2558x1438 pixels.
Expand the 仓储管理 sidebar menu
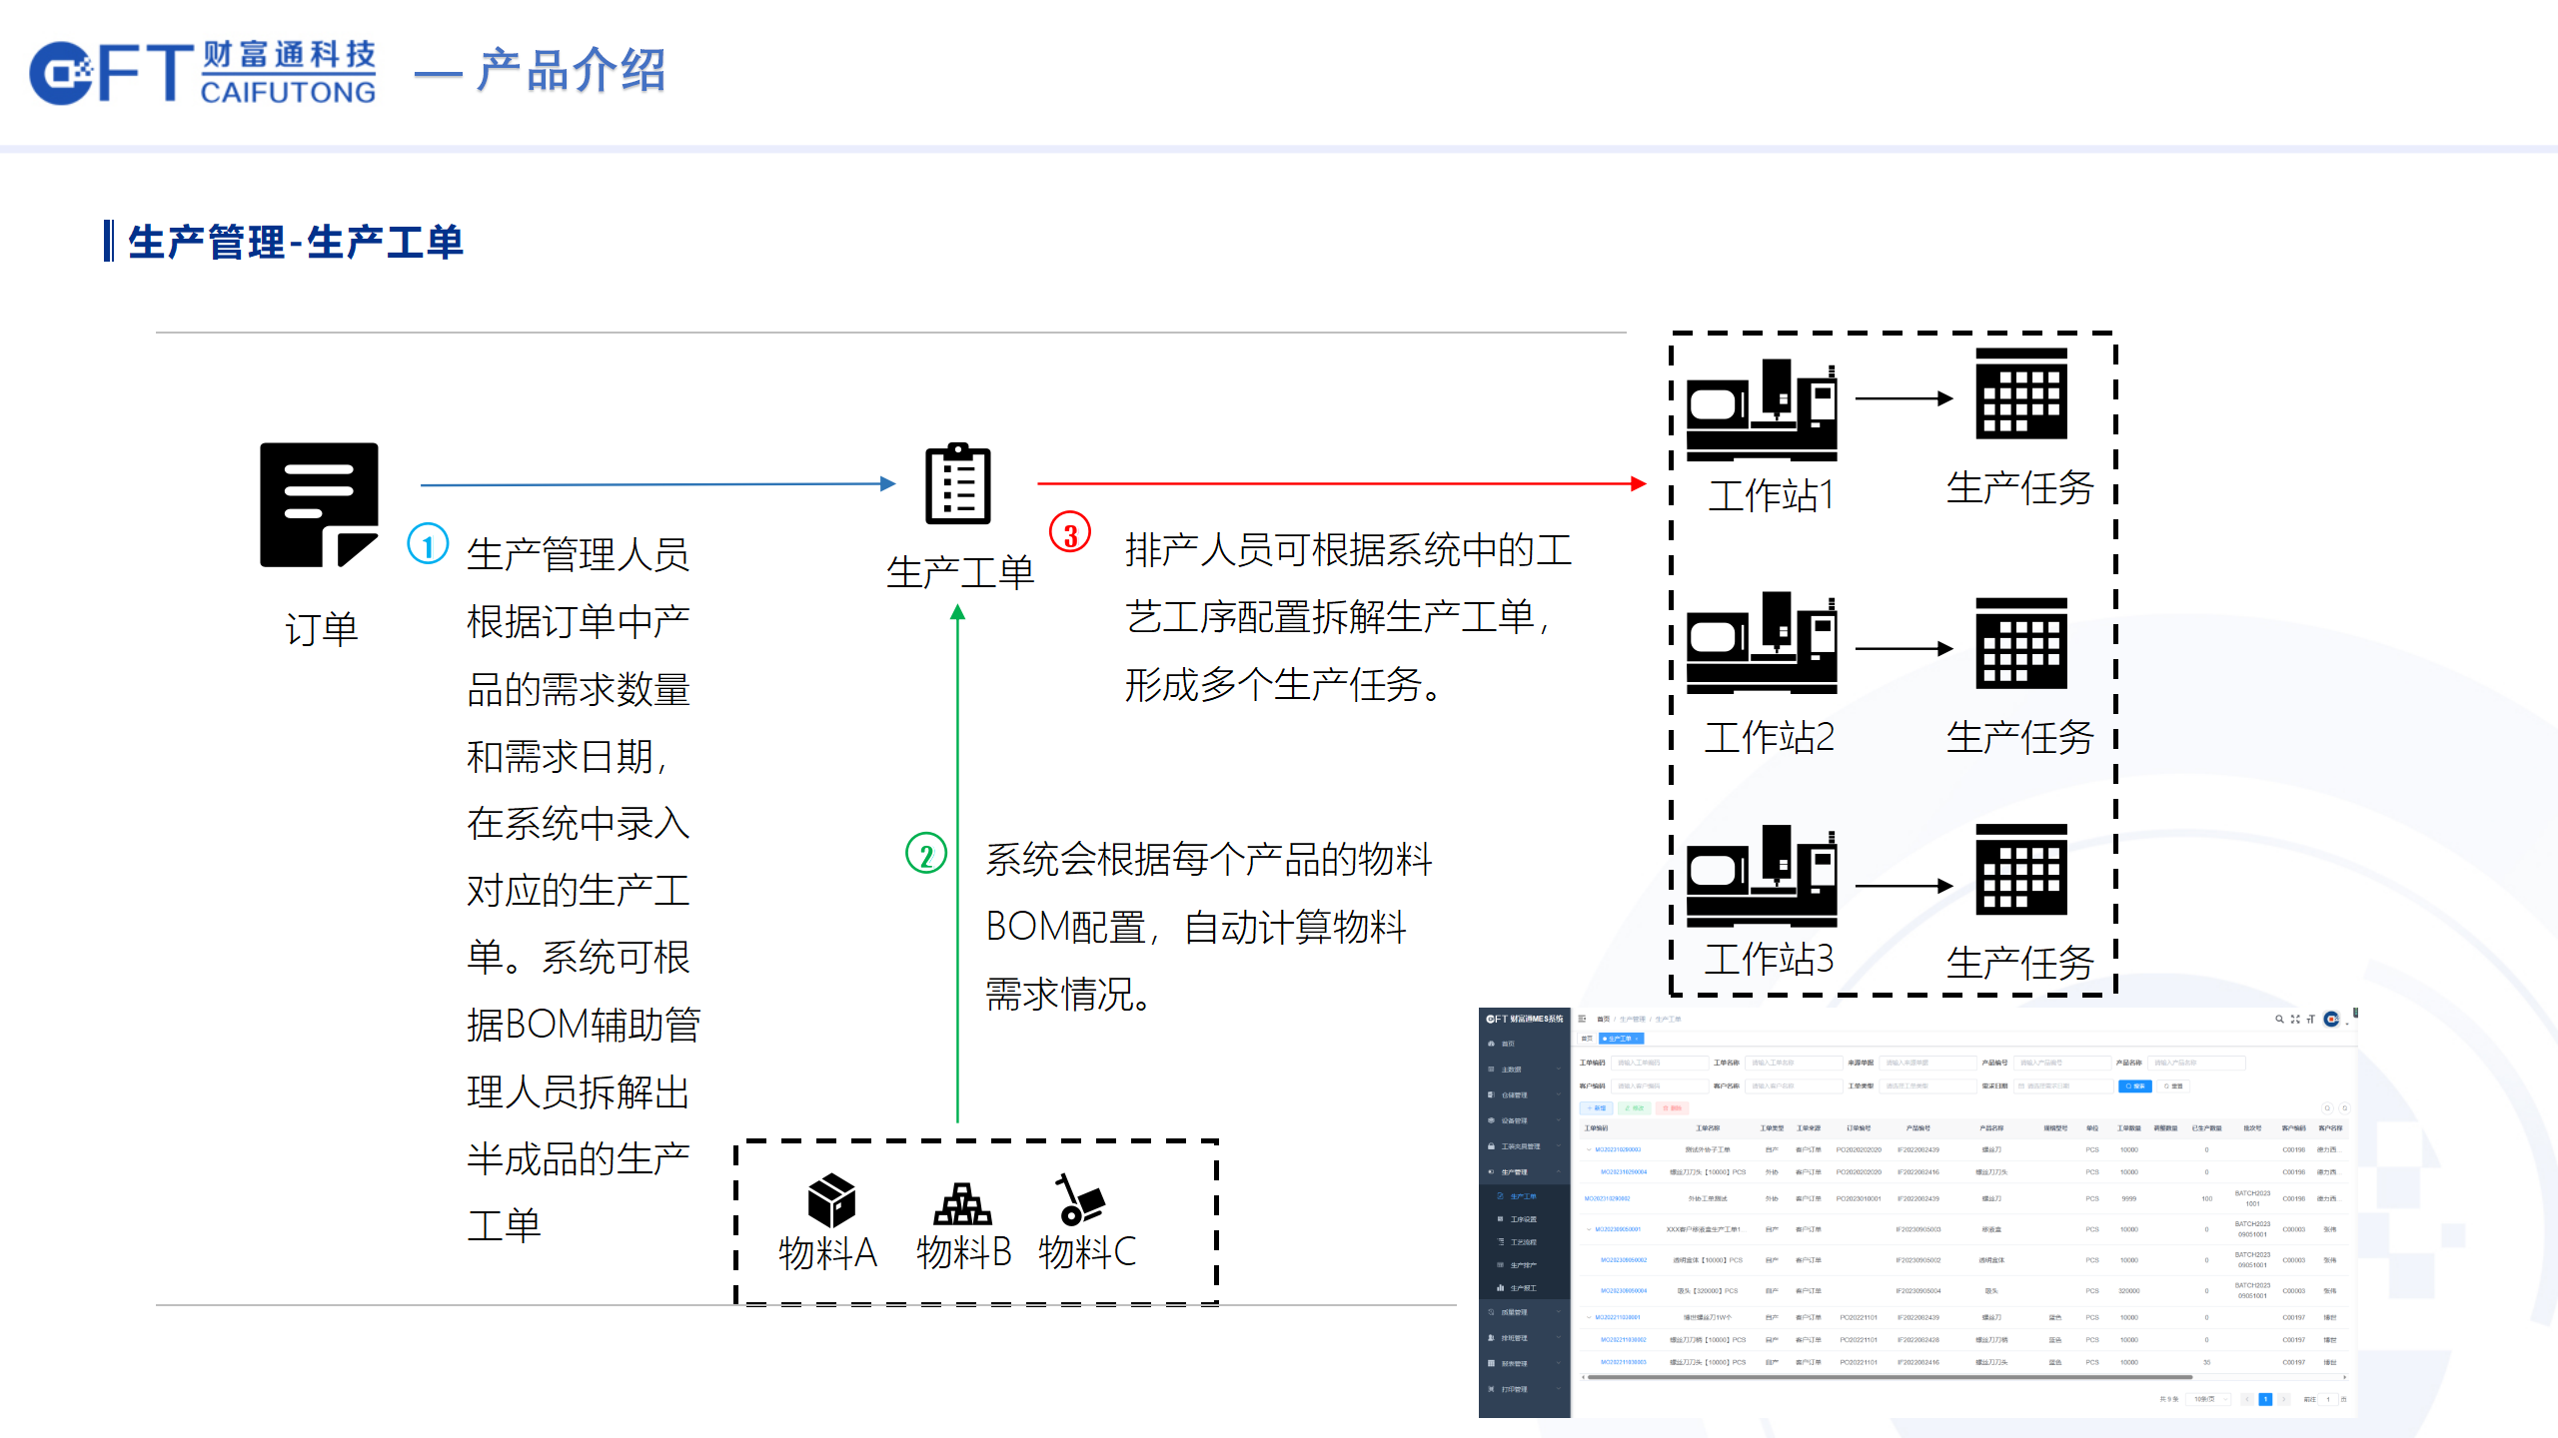pyautogui.click(x=1525, y=1095)
